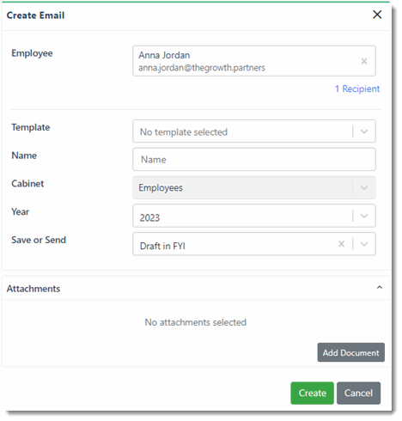Click the Attachments section header
Image resolution: width=402 pixels, height=421 pixels.
coord(196,288)
